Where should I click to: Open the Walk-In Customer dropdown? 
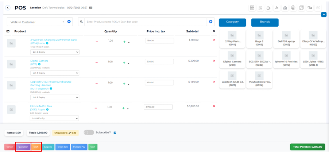click(36, 22)
